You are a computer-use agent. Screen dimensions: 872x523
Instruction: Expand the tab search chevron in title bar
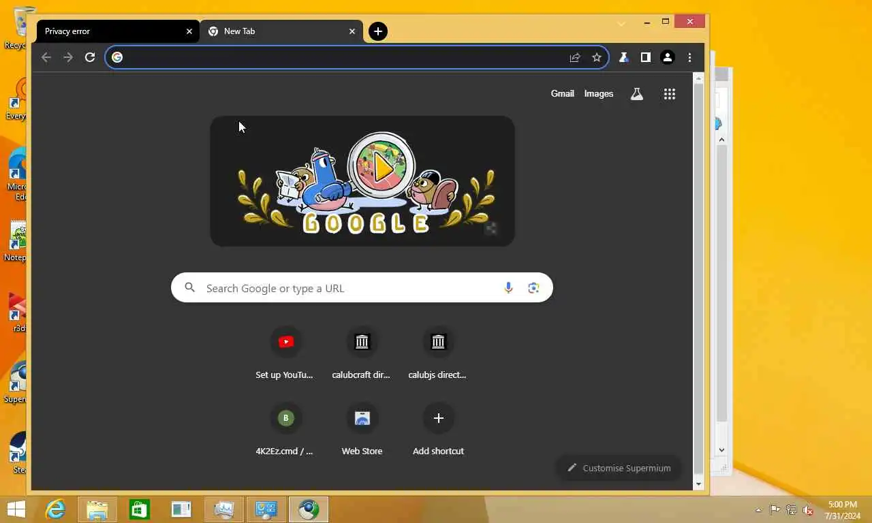[x=621, y=23]
